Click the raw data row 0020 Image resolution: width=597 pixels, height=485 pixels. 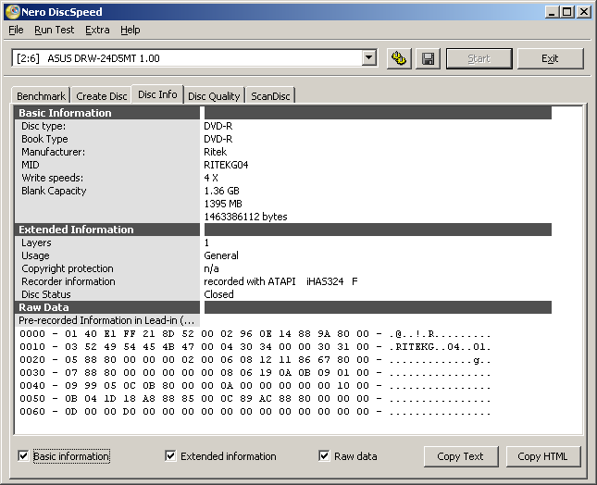(x=255, y=360)
